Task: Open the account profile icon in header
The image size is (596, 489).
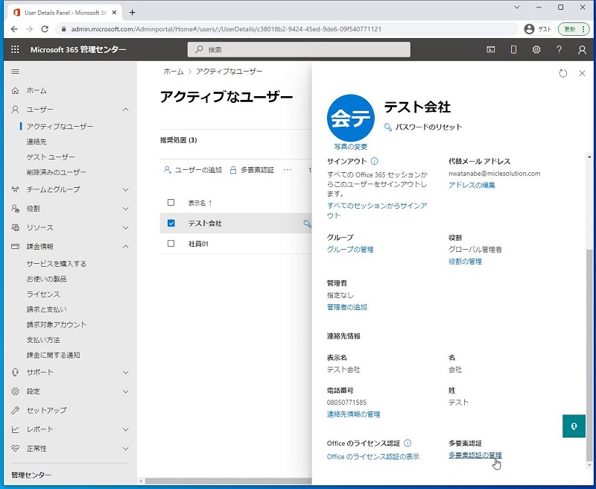Action: [x=582, y=50]
